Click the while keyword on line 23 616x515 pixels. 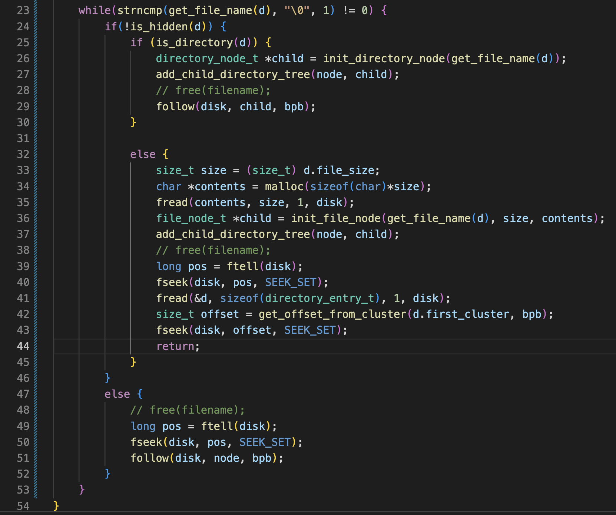point(95,10)
